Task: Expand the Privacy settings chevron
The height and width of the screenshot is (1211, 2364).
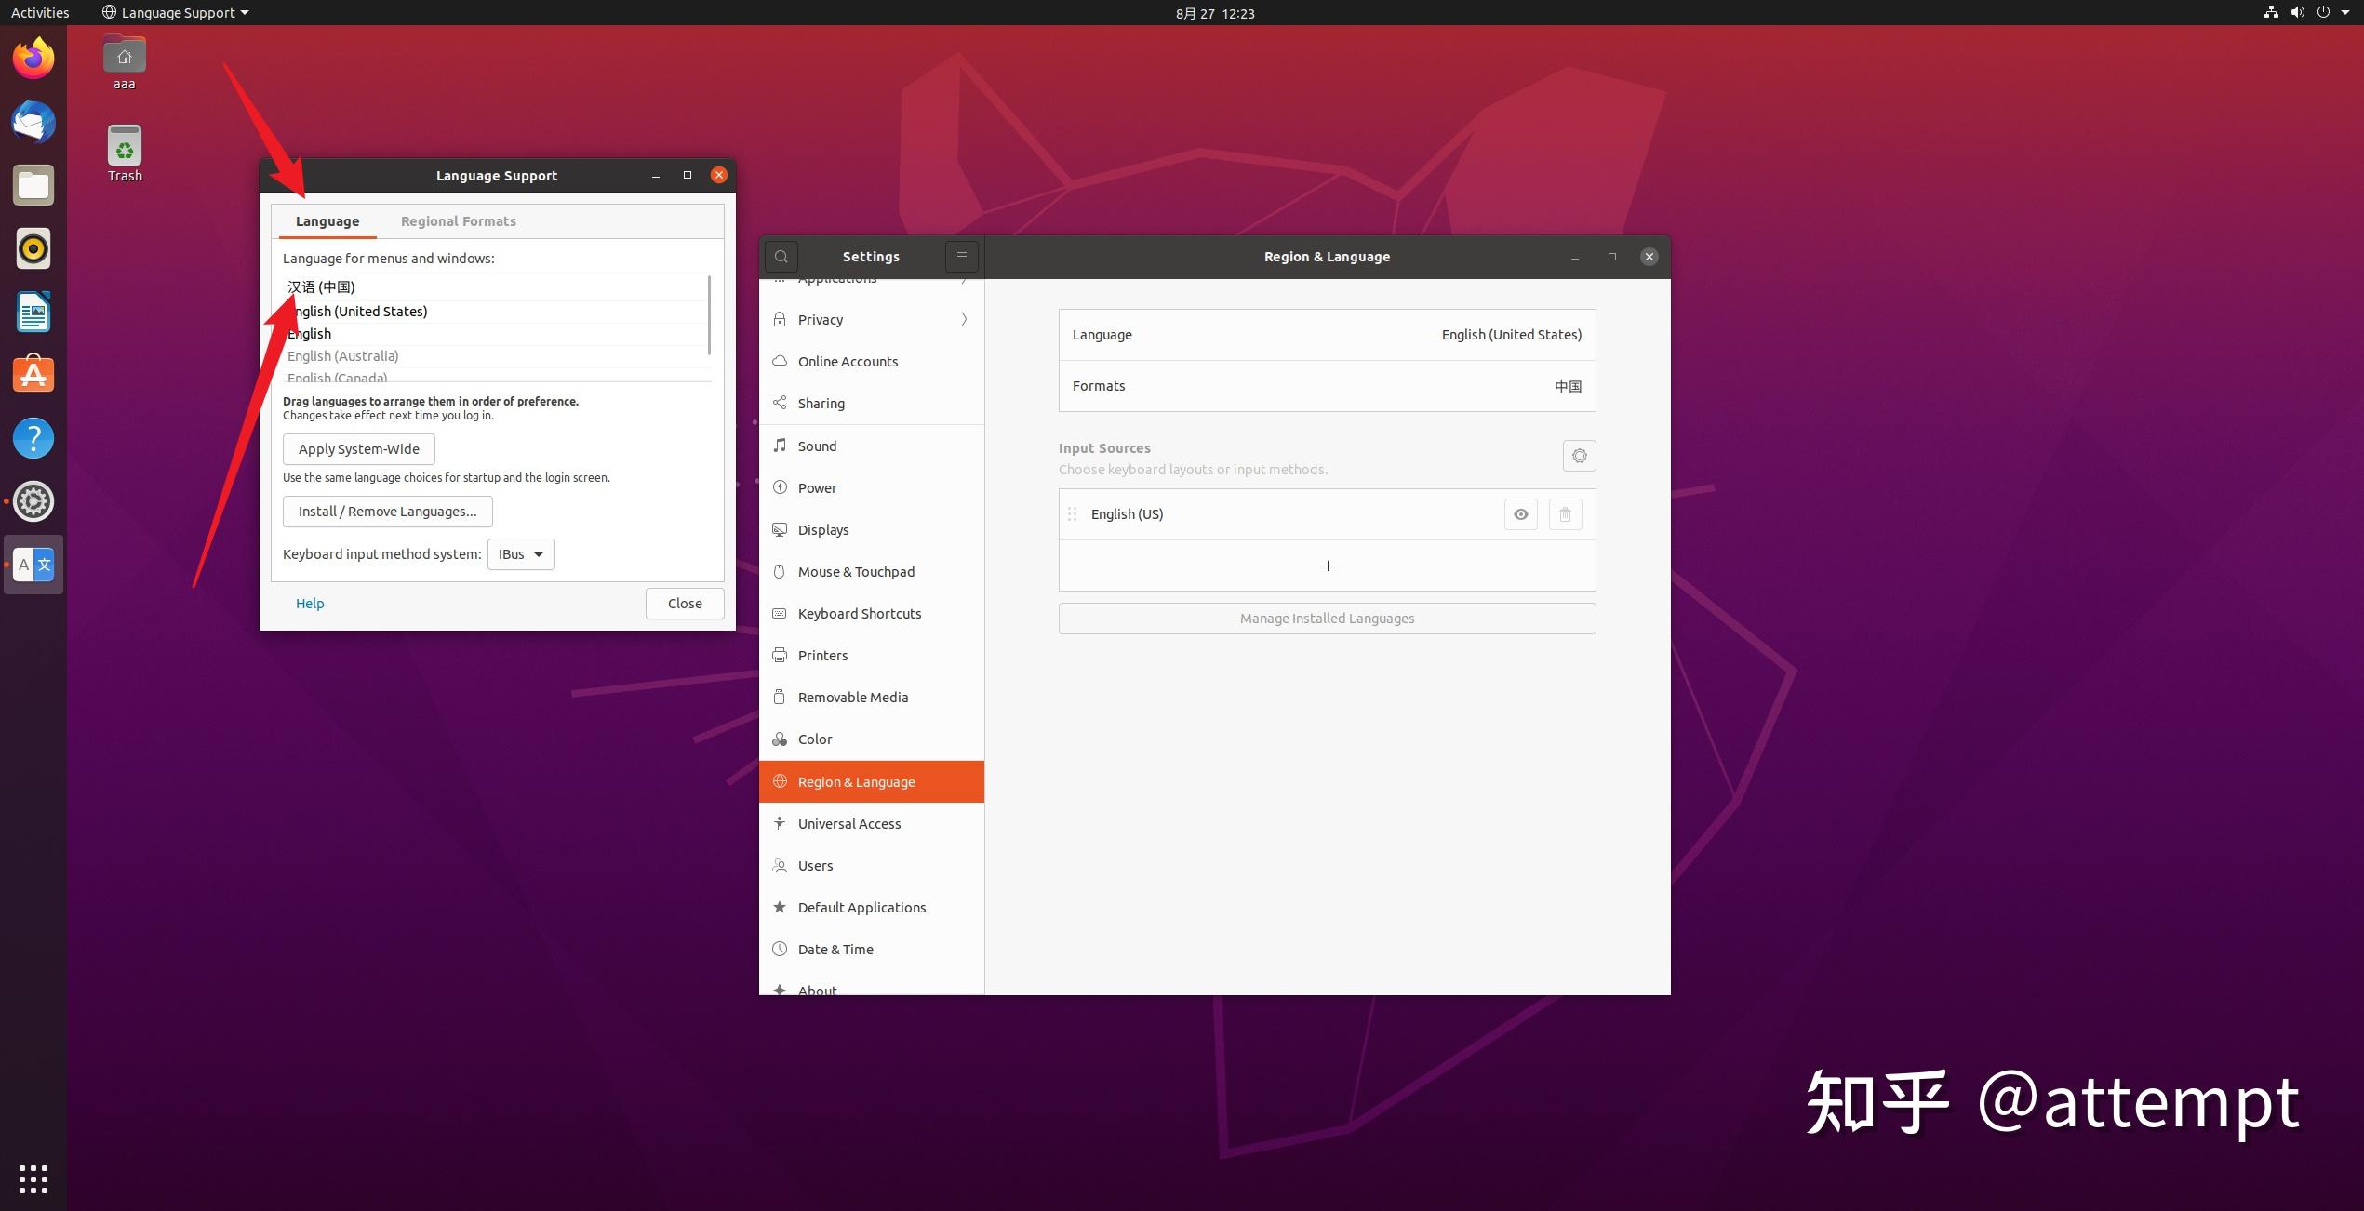Action: [x=964, y=320]
